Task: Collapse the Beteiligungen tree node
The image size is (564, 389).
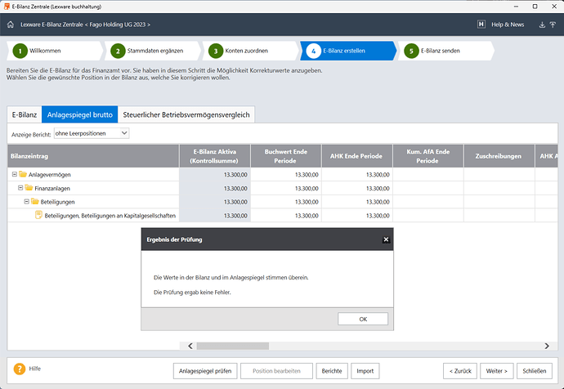Action: click(26, 202)
